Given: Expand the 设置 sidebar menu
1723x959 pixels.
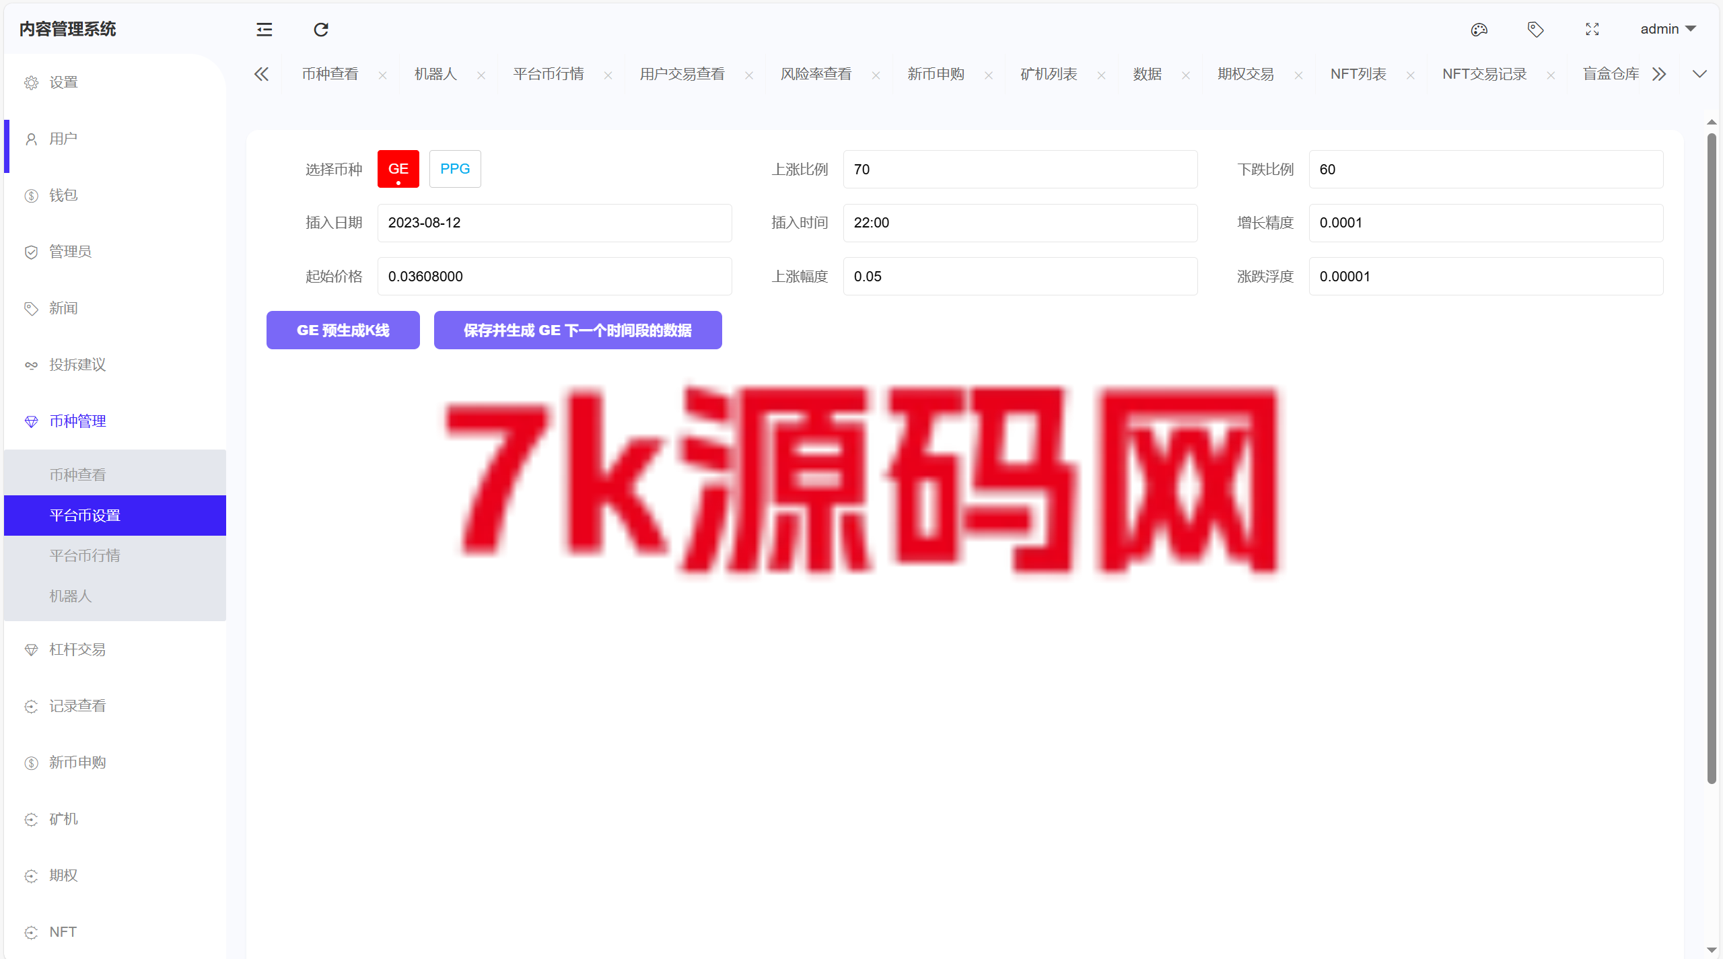Looking at the screenshot, I should tap(115, 82).
